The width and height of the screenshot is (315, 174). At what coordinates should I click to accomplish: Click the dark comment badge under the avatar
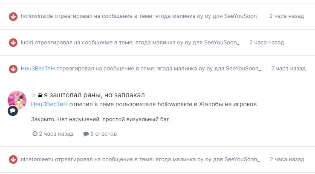pyautogui.click(x=12, y=110)
